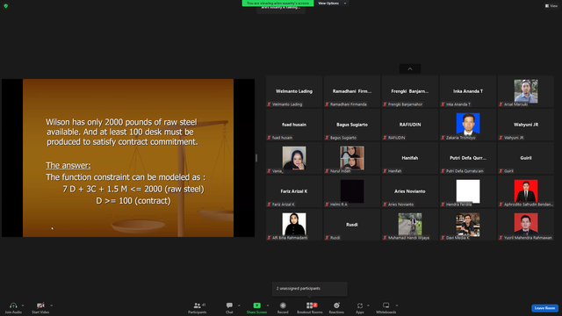Screen dimensions: 562x316
Task: Select Aphrodito Safrudin's video thumbnail
Action: [x=526, y=191]
